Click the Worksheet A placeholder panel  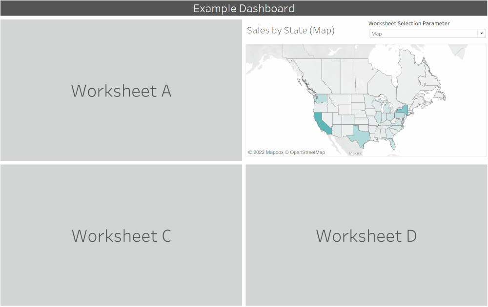(x=121, y=91)
